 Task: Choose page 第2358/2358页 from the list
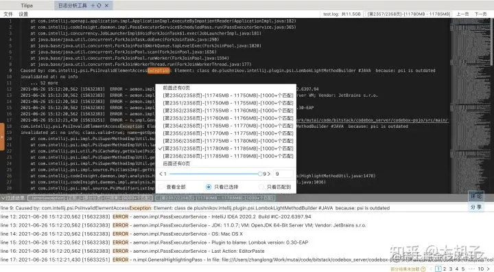(228, 156)
